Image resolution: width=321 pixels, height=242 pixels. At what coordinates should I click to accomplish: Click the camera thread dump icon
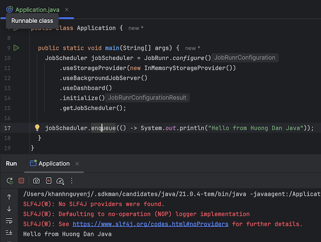(36, 180)
